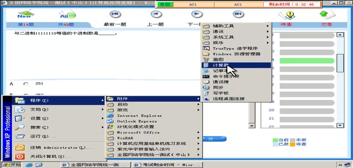Click 关闭计算机 shut down

point(59,157)
